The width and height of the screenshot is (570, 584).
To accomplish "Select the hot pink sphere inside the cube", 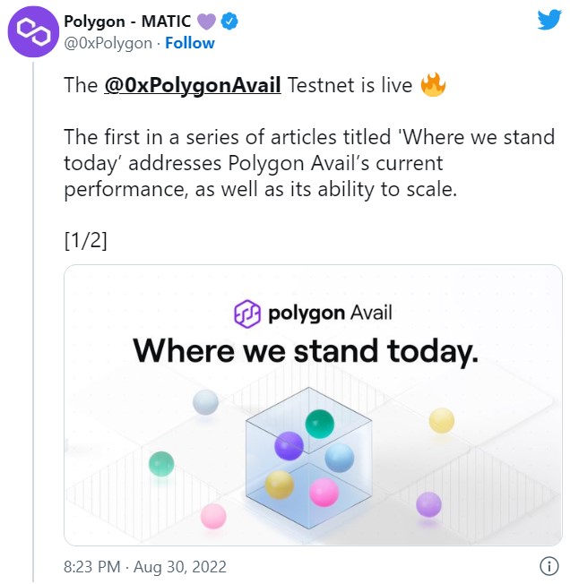I will [x=324, y=492].
